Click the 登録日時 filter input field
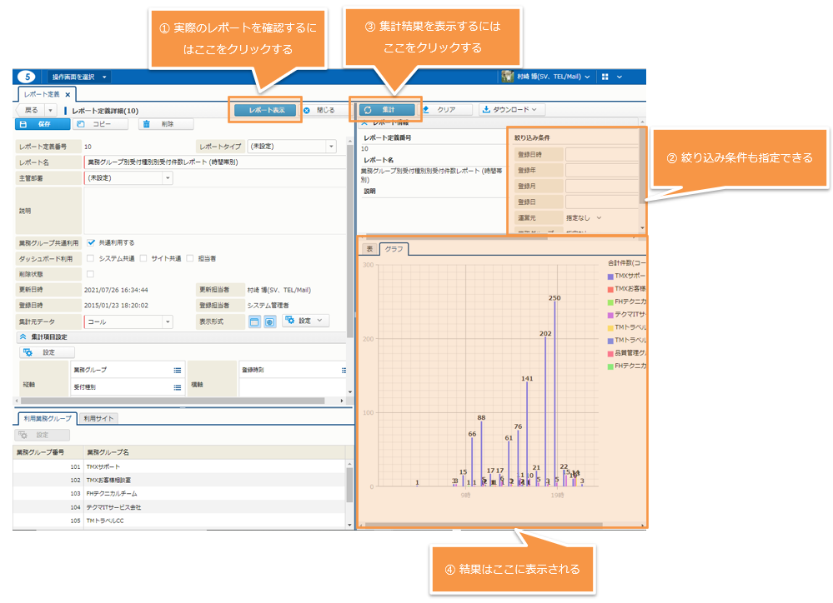The image size is (833, 603). click(602, 154)
